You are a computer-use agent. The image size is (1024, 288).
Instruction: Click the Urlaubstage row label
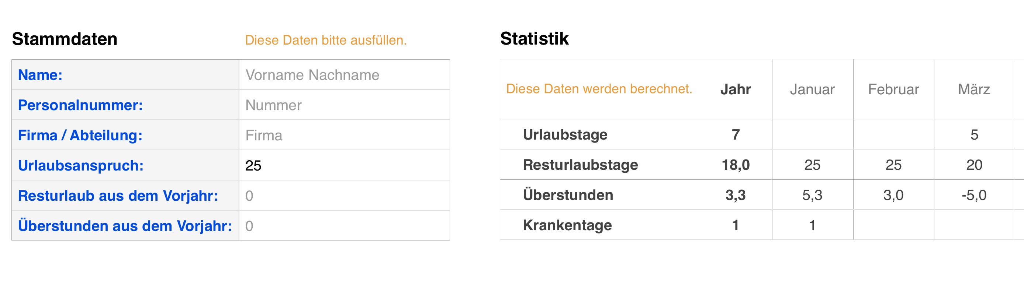point(565,135)
